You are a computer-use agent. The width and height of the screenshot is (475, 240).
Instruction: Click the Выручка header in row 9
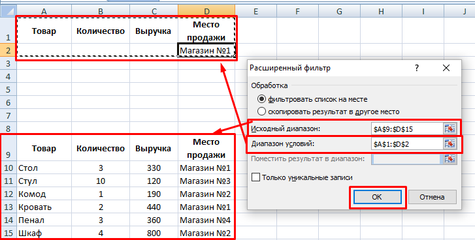154,149
